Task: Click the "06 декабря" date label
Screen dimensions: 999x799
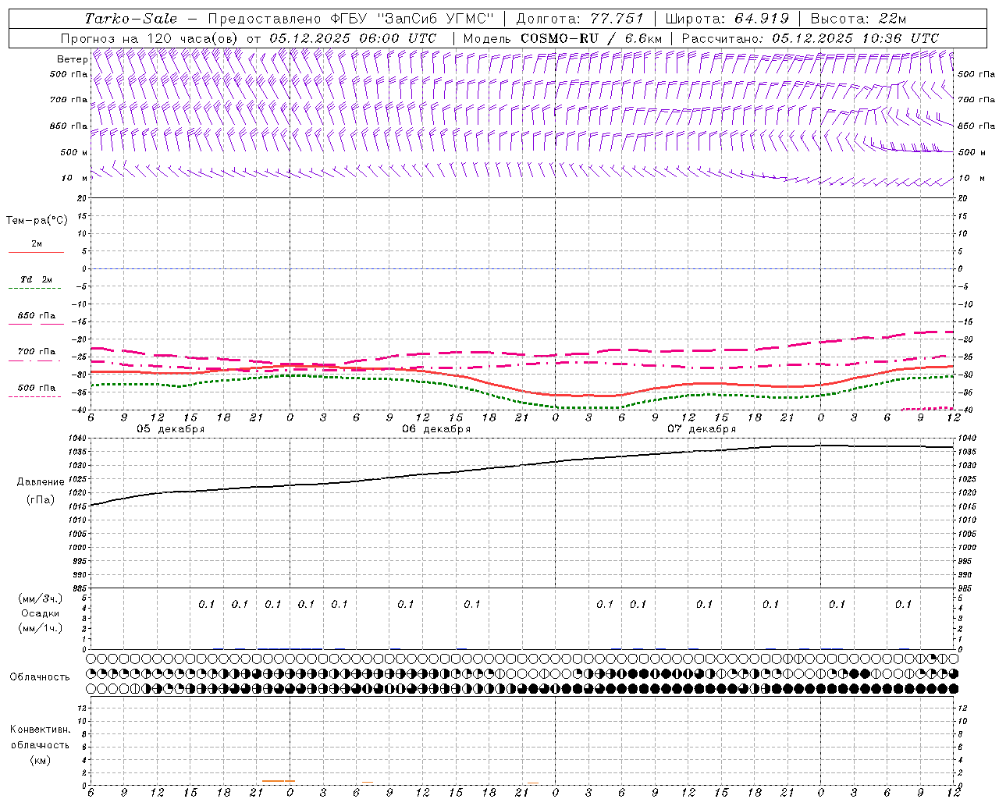Action: point(436,429)
